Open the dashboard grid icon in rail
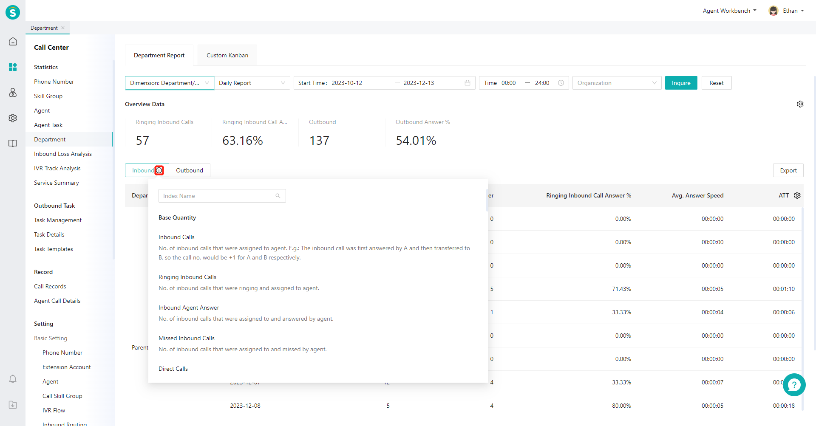Screen dimensions: 816x426 (13, 67)
